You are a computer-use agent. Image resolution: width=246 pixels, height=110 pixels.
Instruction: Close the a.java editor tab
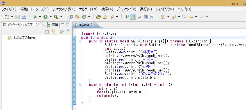[93, 25]
